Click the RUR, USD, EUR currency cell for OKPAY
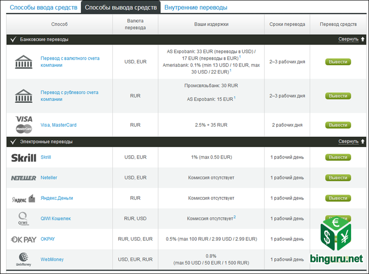This screenshot has width=369, height=274. click(x=135, y=239)
